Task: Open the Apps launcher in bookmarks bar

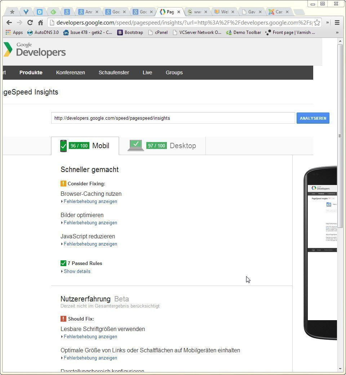Action: [14, 32]
